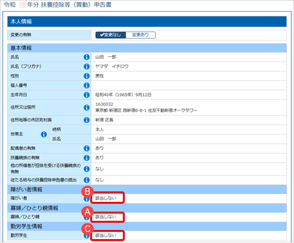Click the 続柄 label under 世帯主
The image size is (294, 243).
coord(57,129)
